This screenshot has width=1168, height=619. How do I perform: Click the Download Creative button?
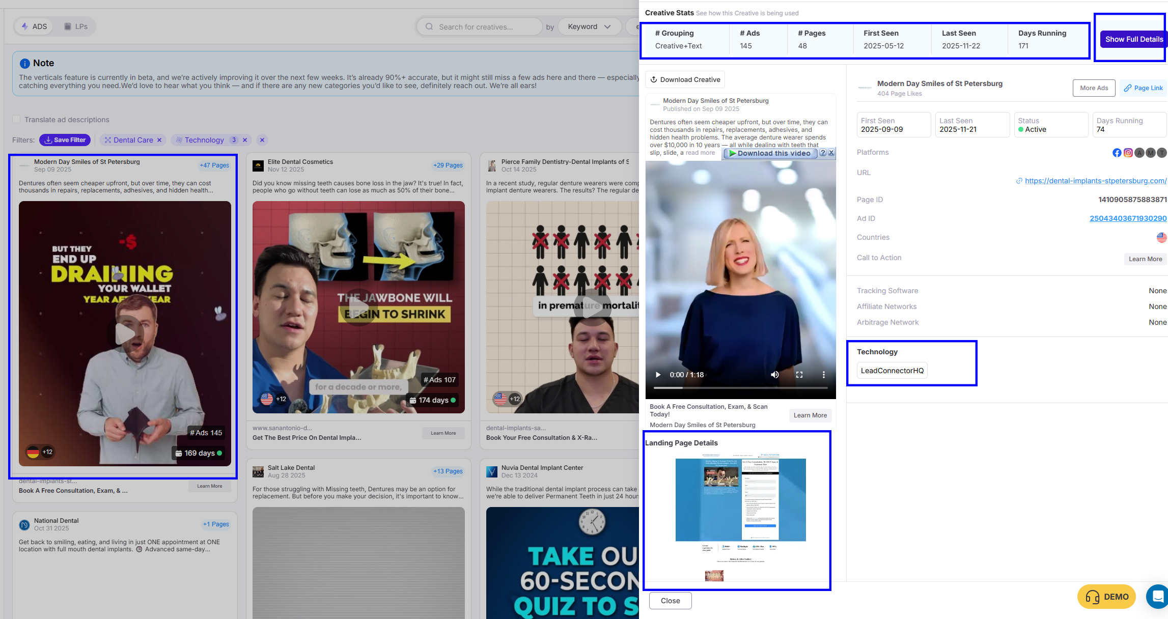[x=685, y=79]
